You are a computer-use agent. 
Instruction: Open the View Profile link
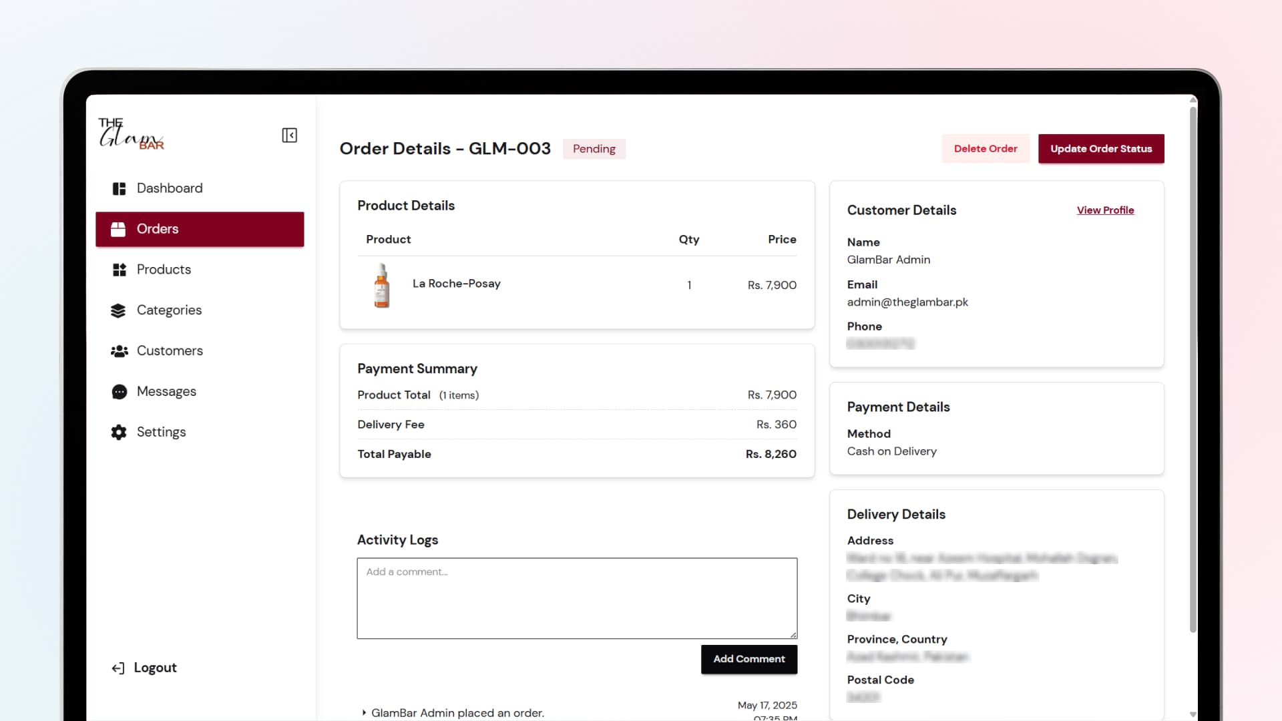click(x=1105, y=210)
